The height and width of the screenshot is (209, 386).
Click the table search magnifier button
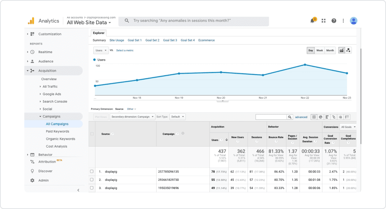click(290, 117)
